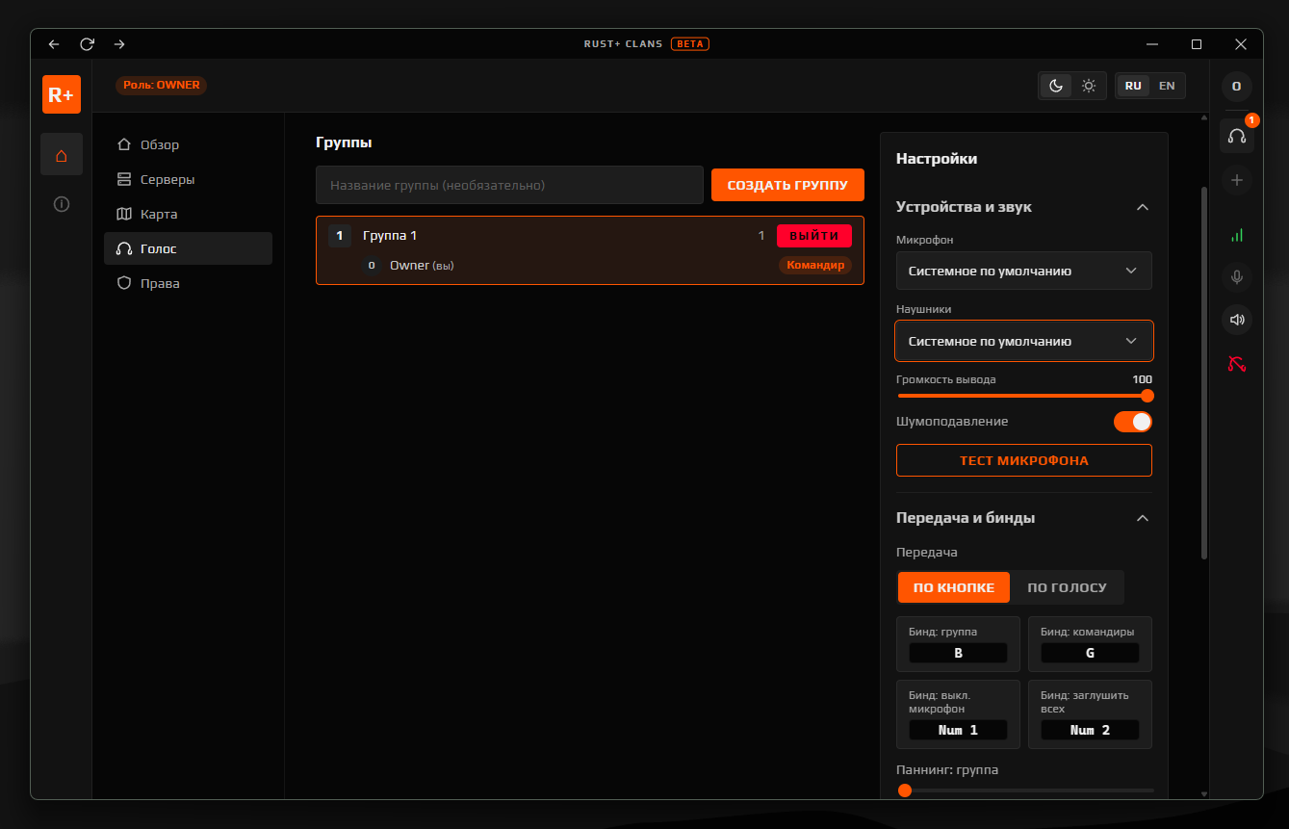Collapse the Устройства и звук section
This screenshot has width=1289, height=829.
pos(1143,207)
